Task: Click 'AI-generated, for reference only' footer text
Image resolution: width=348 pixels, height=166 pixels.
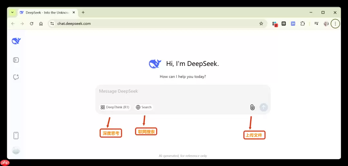Action: coord(183,156)
